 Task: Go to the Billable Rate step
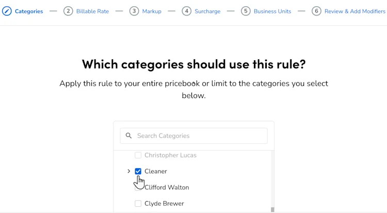point(92,11)
